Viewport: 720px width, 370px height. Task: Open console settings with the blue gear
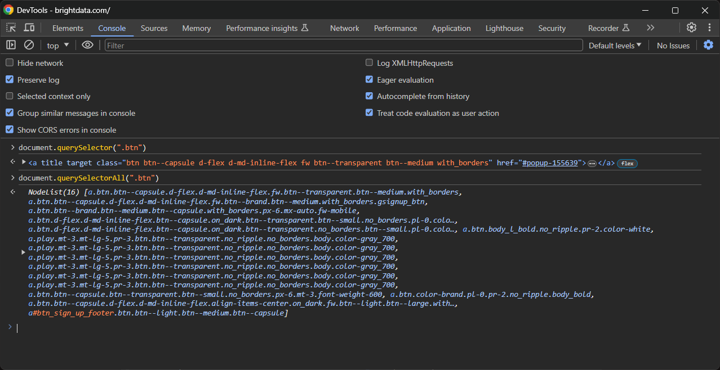click(x=708, y=45)
